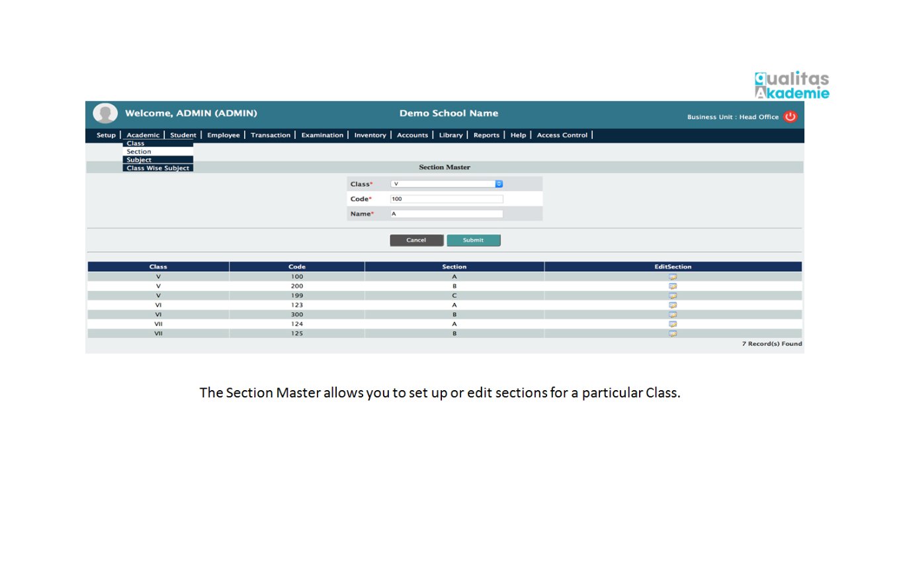This screenshot has width=903, height=570.
Task: Open the Setup menu
Action: coord(106,136)
